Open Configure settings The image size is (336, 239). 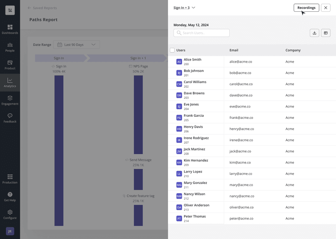[x=10, y=214]
